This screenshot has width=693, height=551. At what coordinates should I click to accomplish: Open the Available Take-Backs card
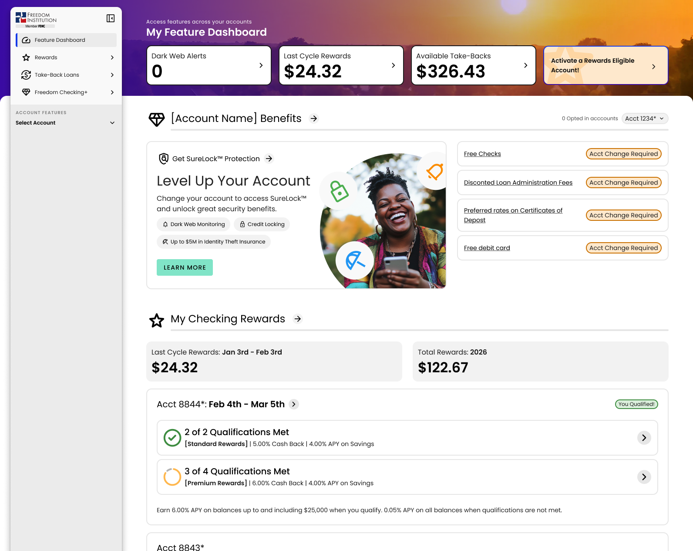[x=474, y=65]
